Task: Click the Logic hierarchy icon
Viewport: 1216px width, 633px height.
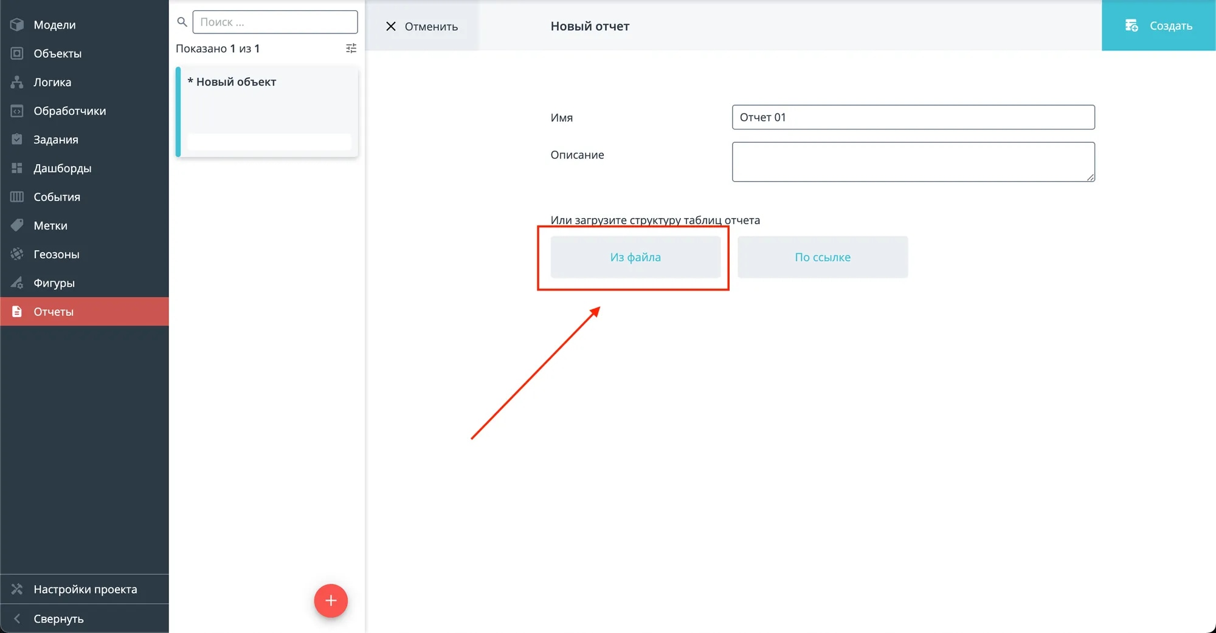Action: click(17, 82)
